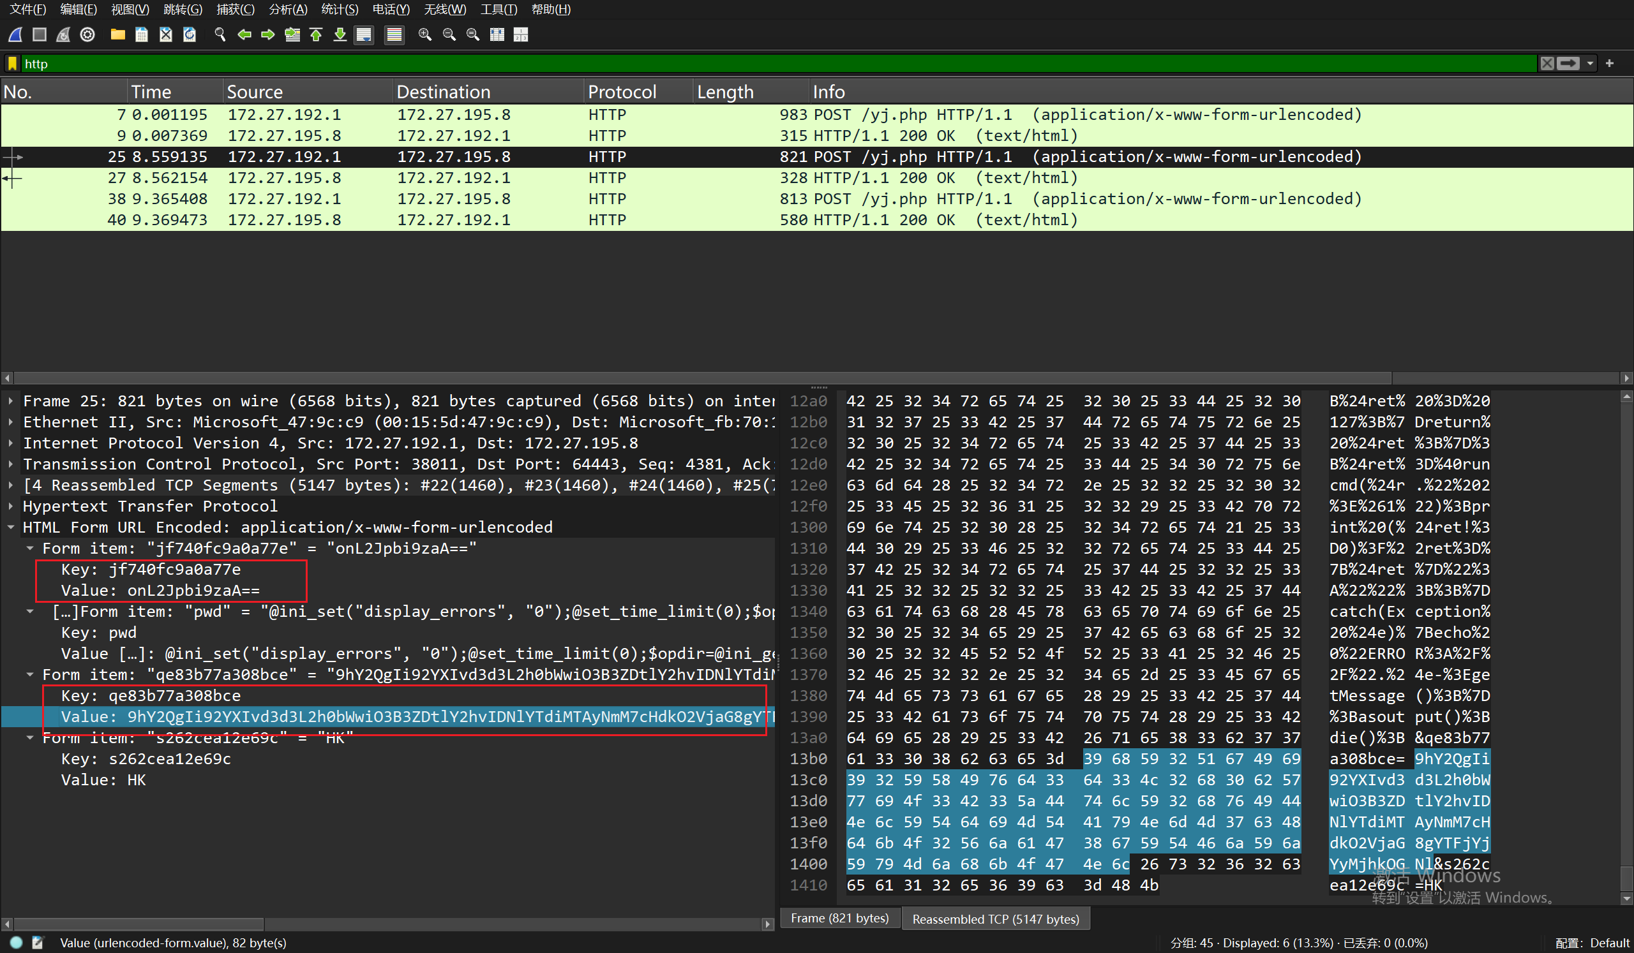Click the display filter bookmark icon
This screenshot has width=1634, height=953.
tap(11, 64)
